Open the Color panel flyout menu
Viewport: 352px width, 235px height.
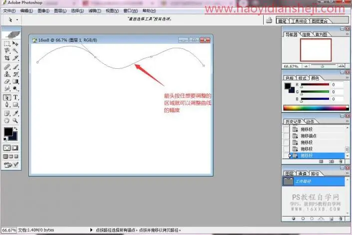click(x=348, y=78)
